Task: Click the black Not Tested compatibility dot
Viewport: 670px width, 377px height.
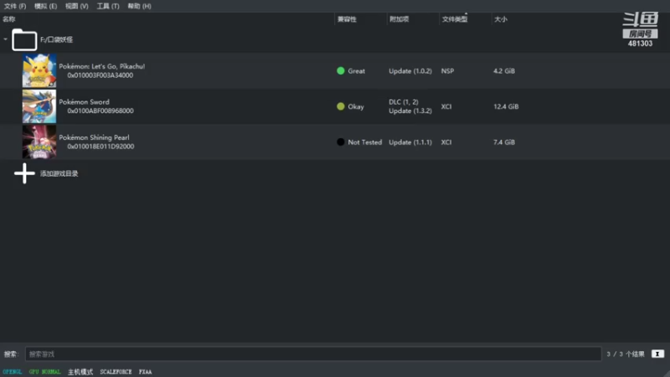Action: pyautogui.click(x=341, y=142)
